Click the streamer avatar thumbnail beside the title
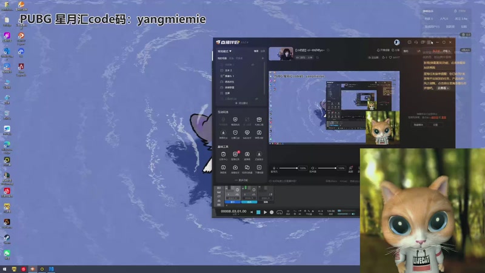485x273 pixels. point(281,53)
